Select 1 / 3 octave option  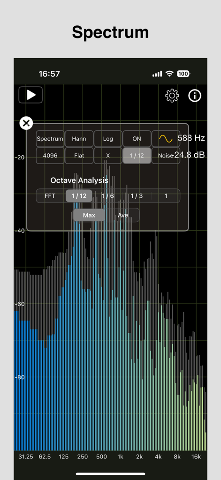(x=137, y=196)
